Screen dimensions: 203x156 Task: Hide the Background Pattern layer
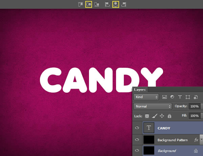coord(137,139)
